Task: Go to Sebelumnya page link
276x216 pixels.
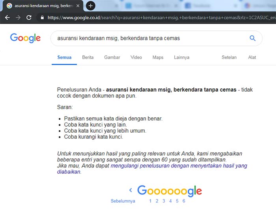Action: click(x=123, y=201)
